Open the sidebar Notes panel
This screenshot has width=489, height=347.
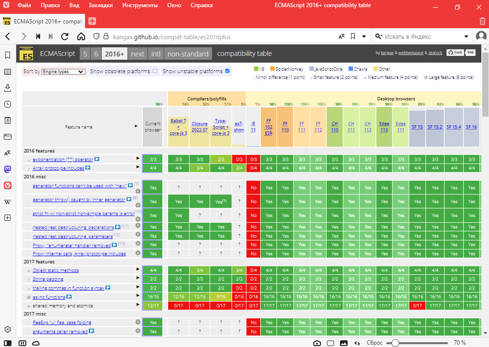pyautogui.click(x=8, y=120)
